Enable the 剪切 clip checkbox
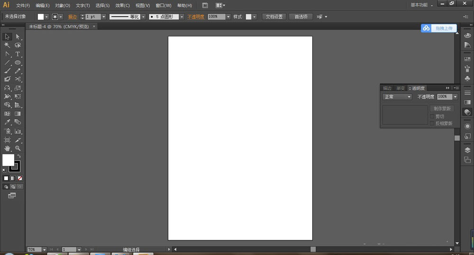This screenshot has width=474, height=255. (432, 116)
